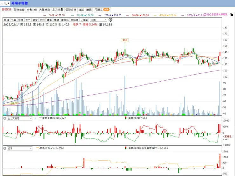Switch to 主力地圖 tab

coord(57,10)
